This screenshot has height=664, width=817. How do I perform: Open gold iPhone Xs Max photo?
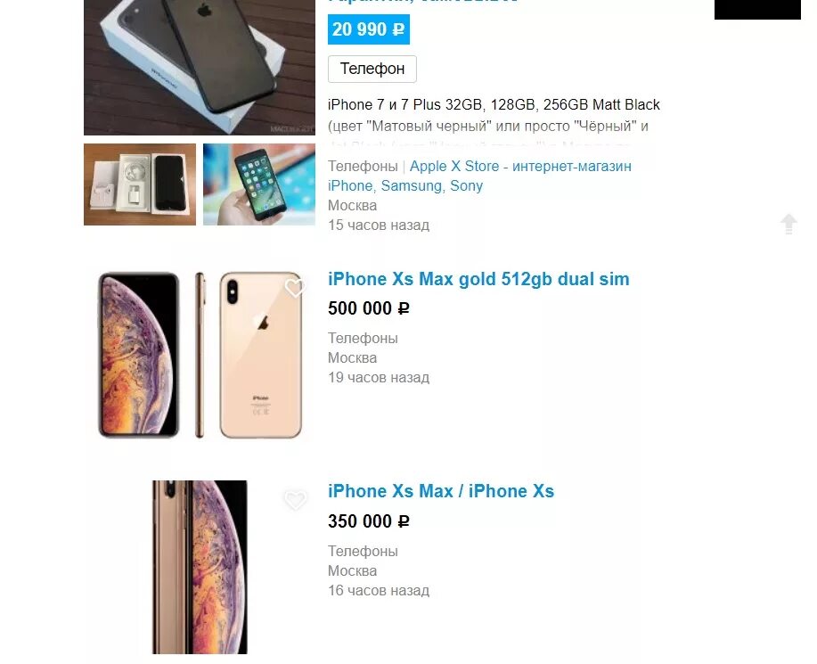coord(200,355)
